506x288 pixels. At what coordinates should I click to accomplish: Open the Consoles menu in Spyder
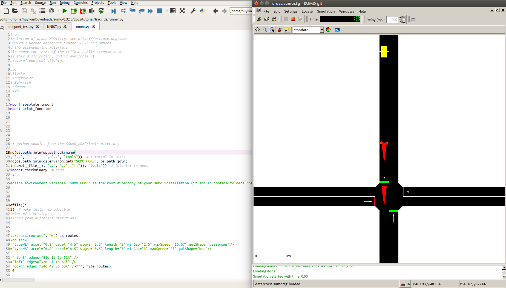pos(81,3)
